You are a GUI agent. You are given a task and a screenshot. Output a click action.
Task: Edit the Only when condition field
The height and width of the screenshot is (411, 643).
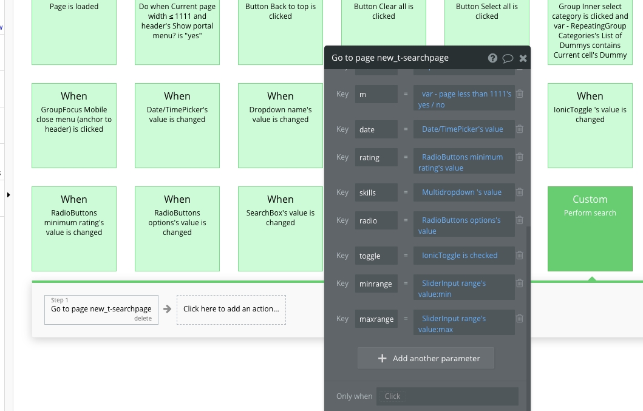pyautogui.click(x=447, y=396)
